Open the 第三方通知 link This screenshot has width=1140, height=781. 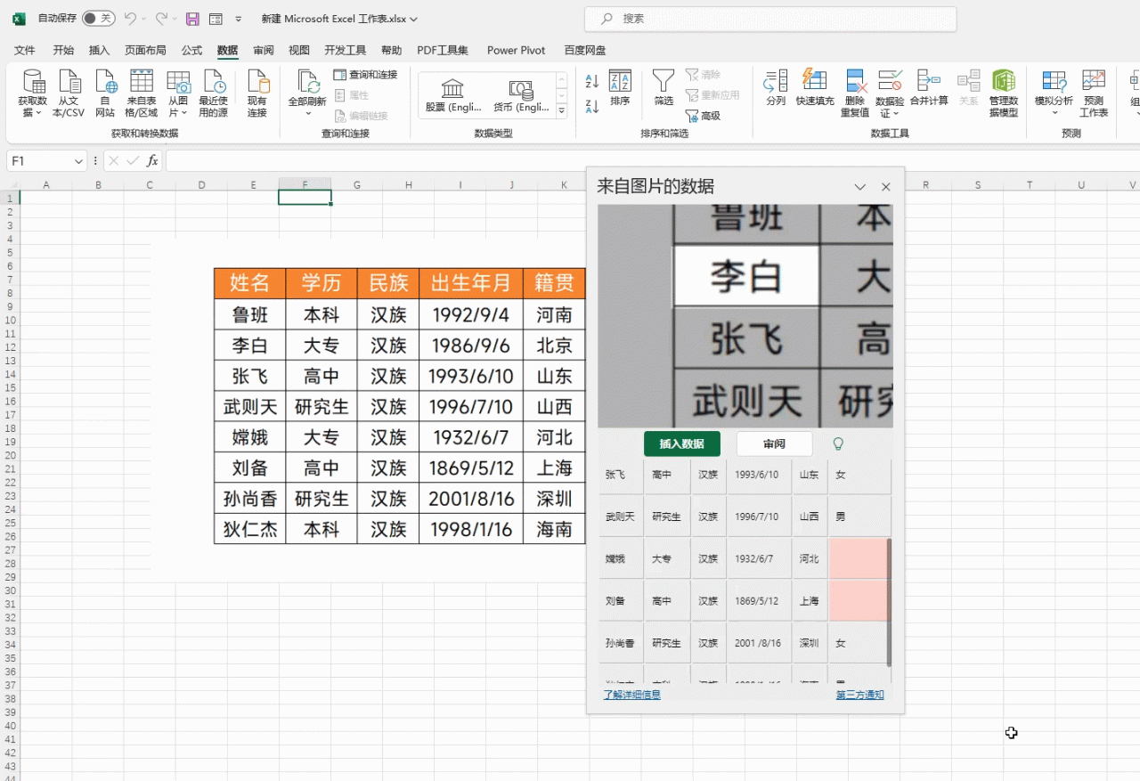click(859, 695)
